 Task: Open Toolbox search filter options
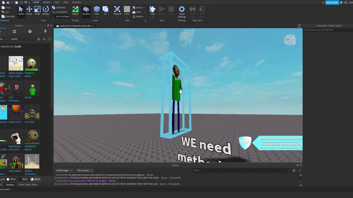(x=50, y=39)
